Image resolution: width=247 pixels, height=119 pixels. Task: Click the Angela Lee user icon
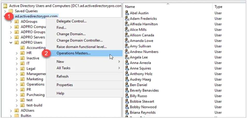[127, 57]
